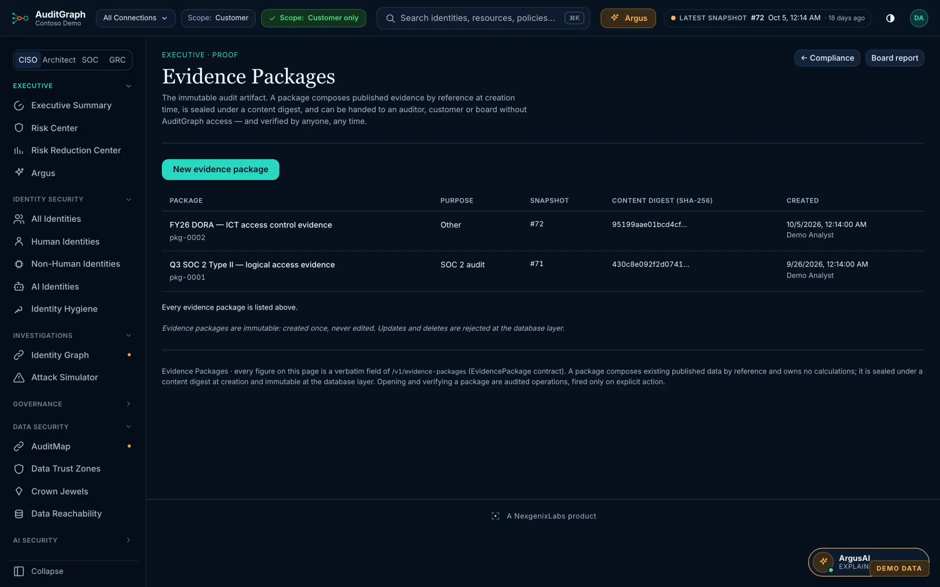Screen dimensions: 940x587
Task: Collapse the Data Security section chevron
Action: click(128, 427)
